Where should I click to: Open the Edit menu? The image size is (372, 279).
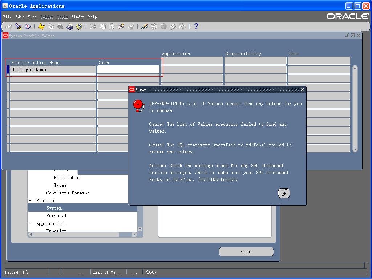point(20,17)
